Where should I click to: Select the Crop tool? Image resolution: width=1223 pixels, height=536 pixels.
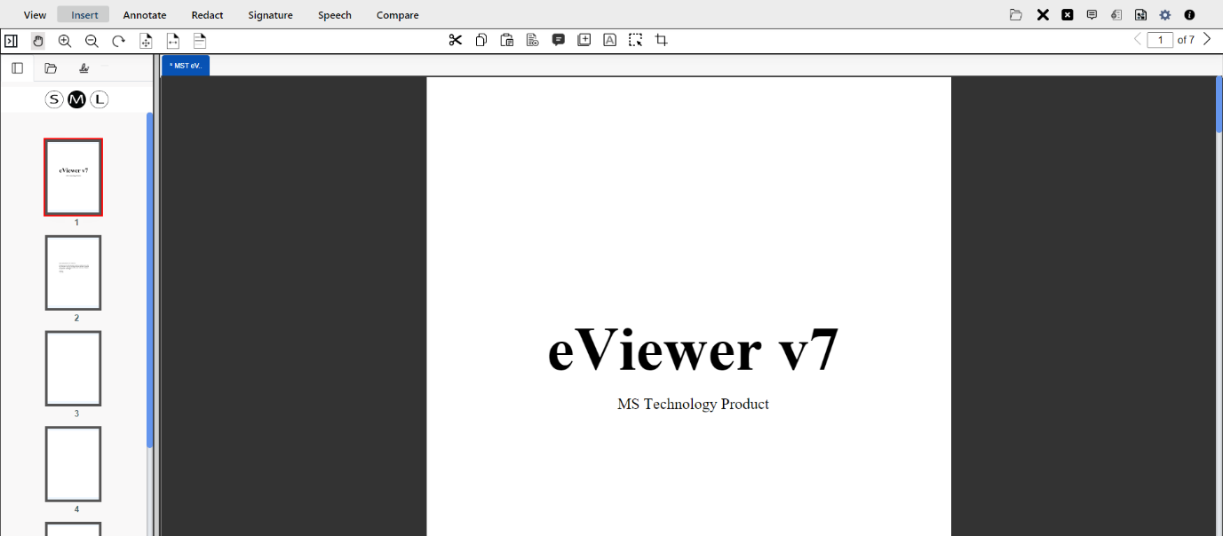[x=662, y=40]
